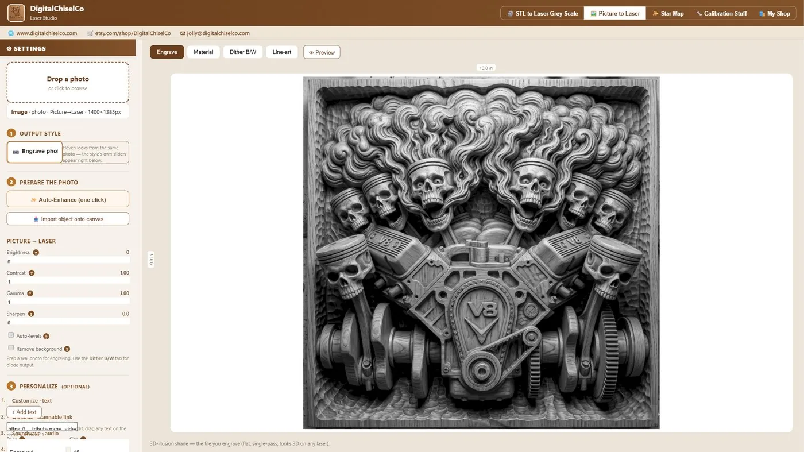804x452 pixels.
Task: Open the Engrave photo output style dropdown
Action: (34, 152)
